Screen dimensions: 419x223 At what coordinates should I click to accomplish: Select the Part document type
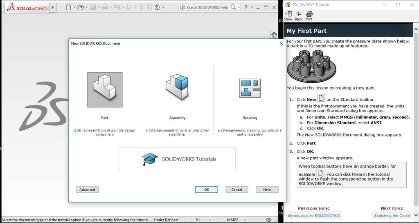click(x=105, y=90)
